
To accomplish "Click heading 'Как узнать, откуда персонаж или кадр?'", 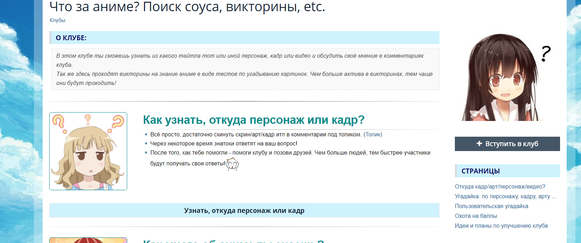I will [254, 120].
